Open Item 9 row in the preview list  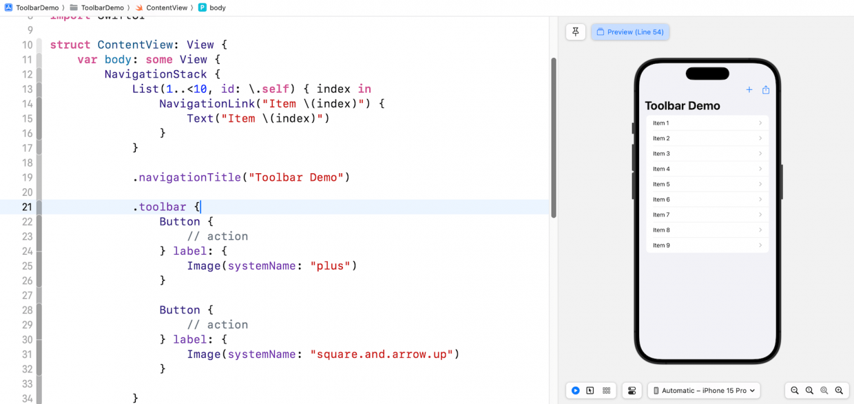click(707, 245)
